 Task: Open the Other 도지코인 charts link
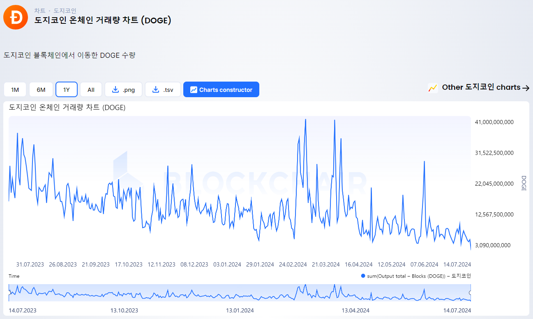click(x=481, y=87)
